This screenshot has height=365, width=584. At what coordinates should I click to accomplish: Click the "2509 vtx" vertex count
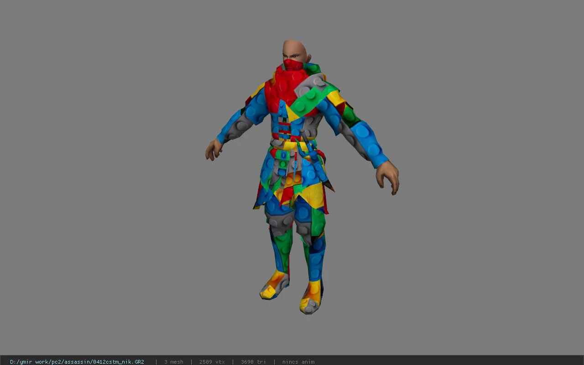tap(212, 362)
